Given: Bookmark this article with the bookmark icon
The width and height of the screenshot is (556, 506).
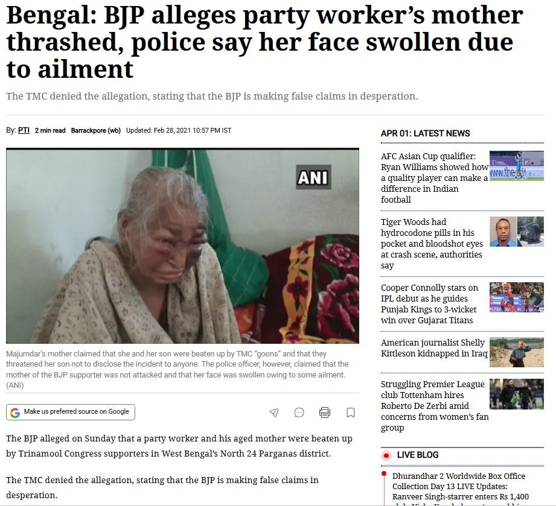Looking at the screenshot, I should (x=351, y=413).
